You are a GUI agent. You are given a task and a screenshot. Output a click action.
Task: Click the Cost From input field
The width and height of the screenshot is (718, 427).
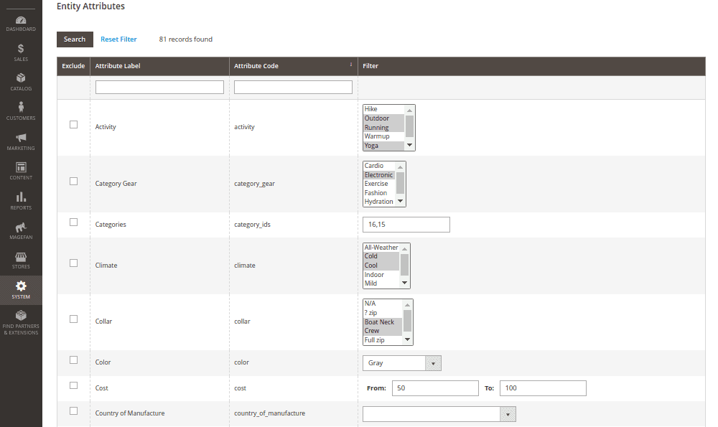click(435, 388)
